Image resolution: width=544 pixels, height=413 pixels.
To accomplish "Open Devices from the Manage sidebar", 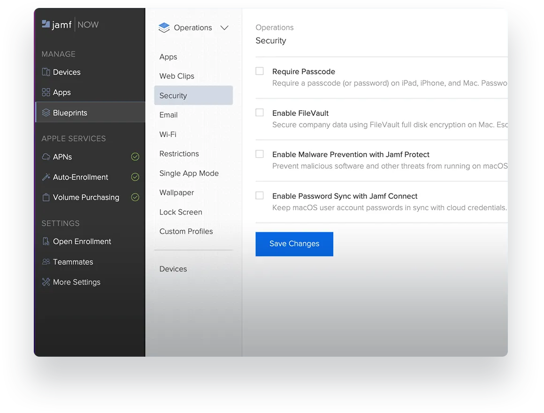I will [x=46, y=72].
